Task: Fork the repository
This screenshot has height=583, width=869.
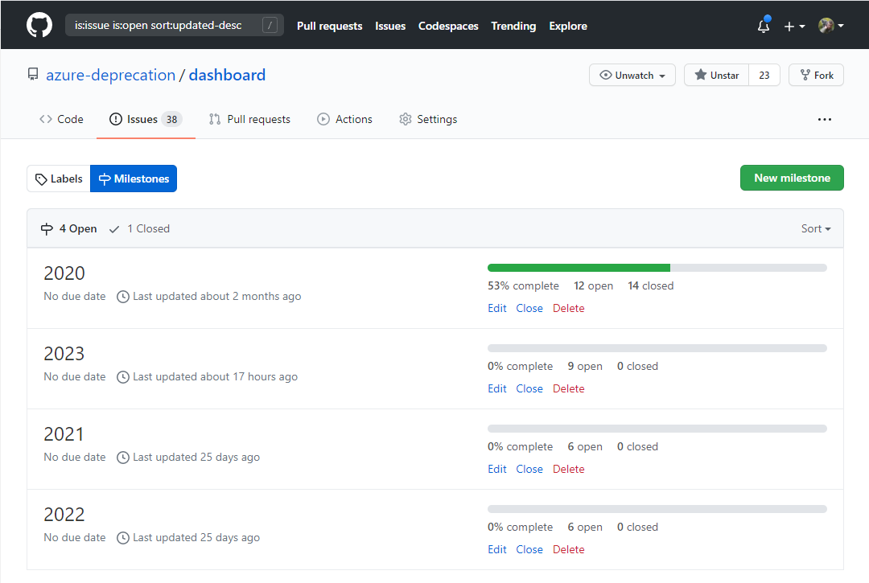Action: click(x=816, y=76)
